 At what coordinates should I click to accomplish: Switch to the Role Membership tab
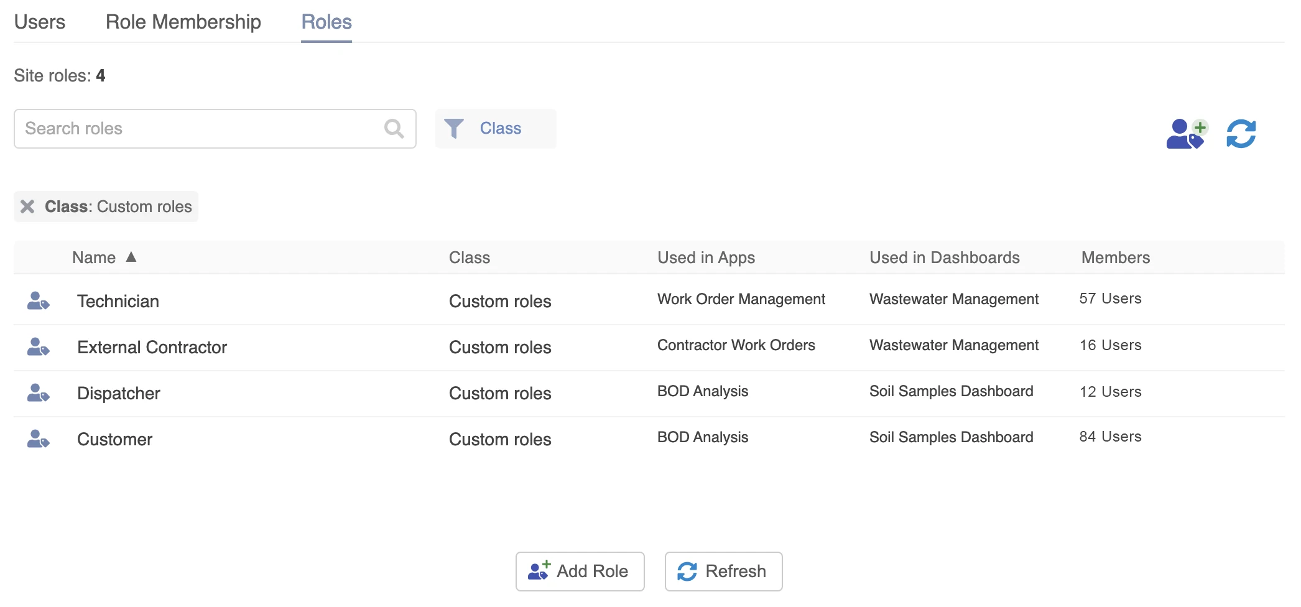pos(183,22)
